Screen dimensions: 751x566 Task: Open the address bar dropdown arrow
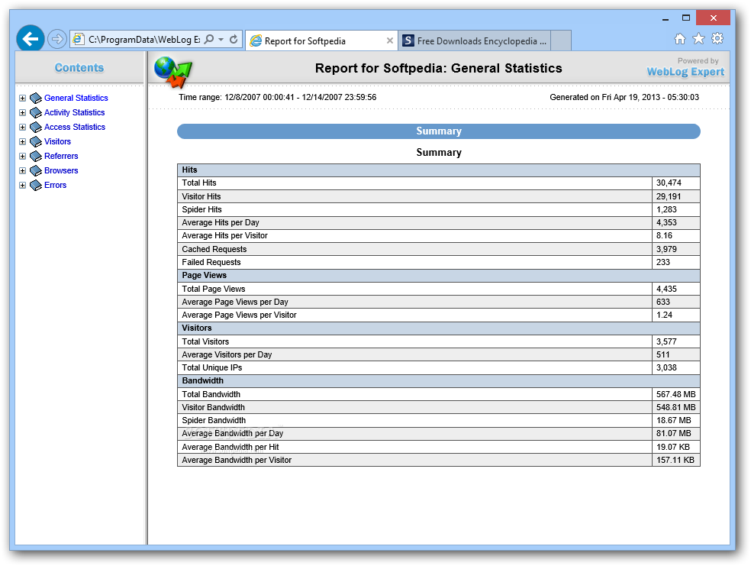[221, 39]
